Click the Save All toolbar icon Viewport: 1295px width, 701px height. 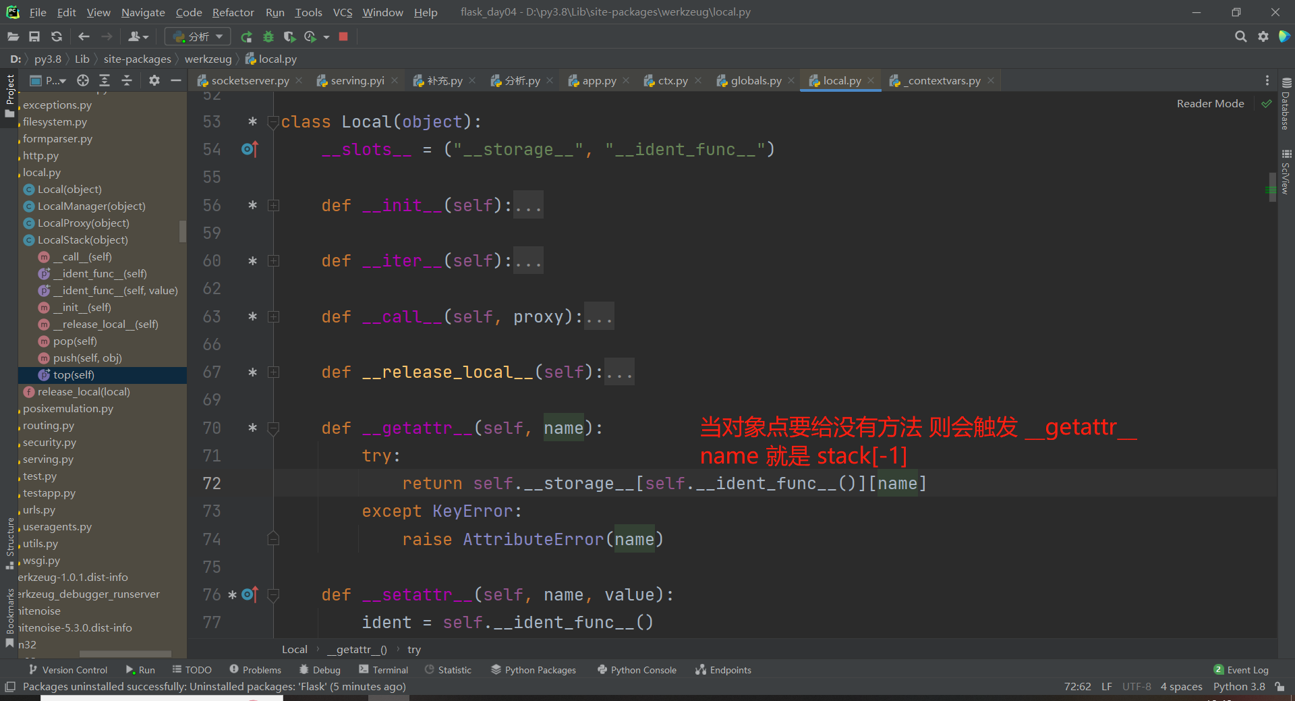coord(34,36)
